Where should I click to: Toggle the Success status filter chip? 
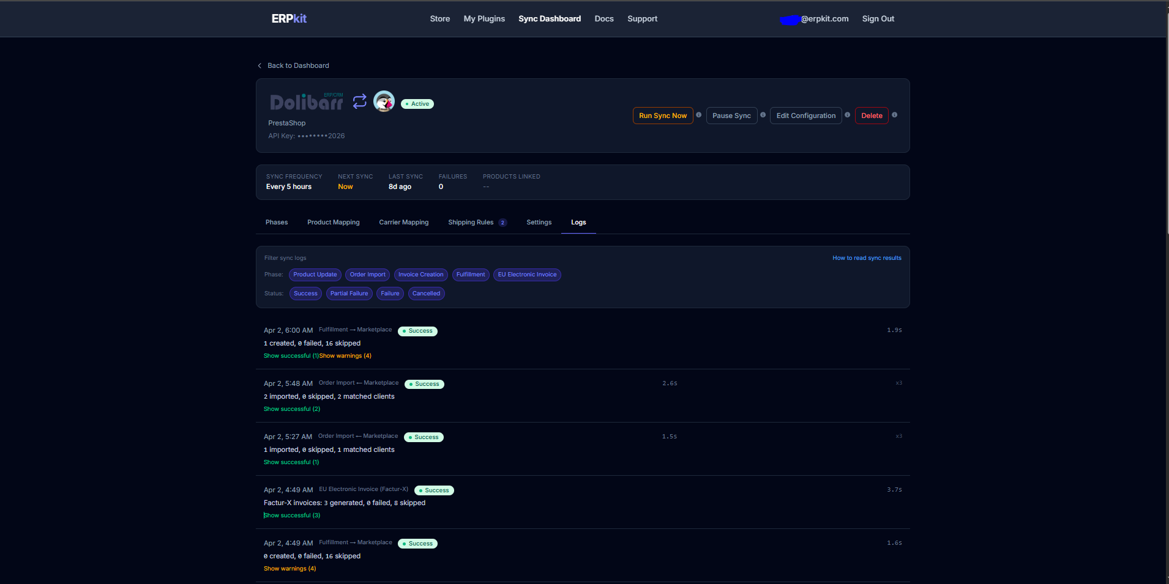pyautogui.click(x=305, y=294)
